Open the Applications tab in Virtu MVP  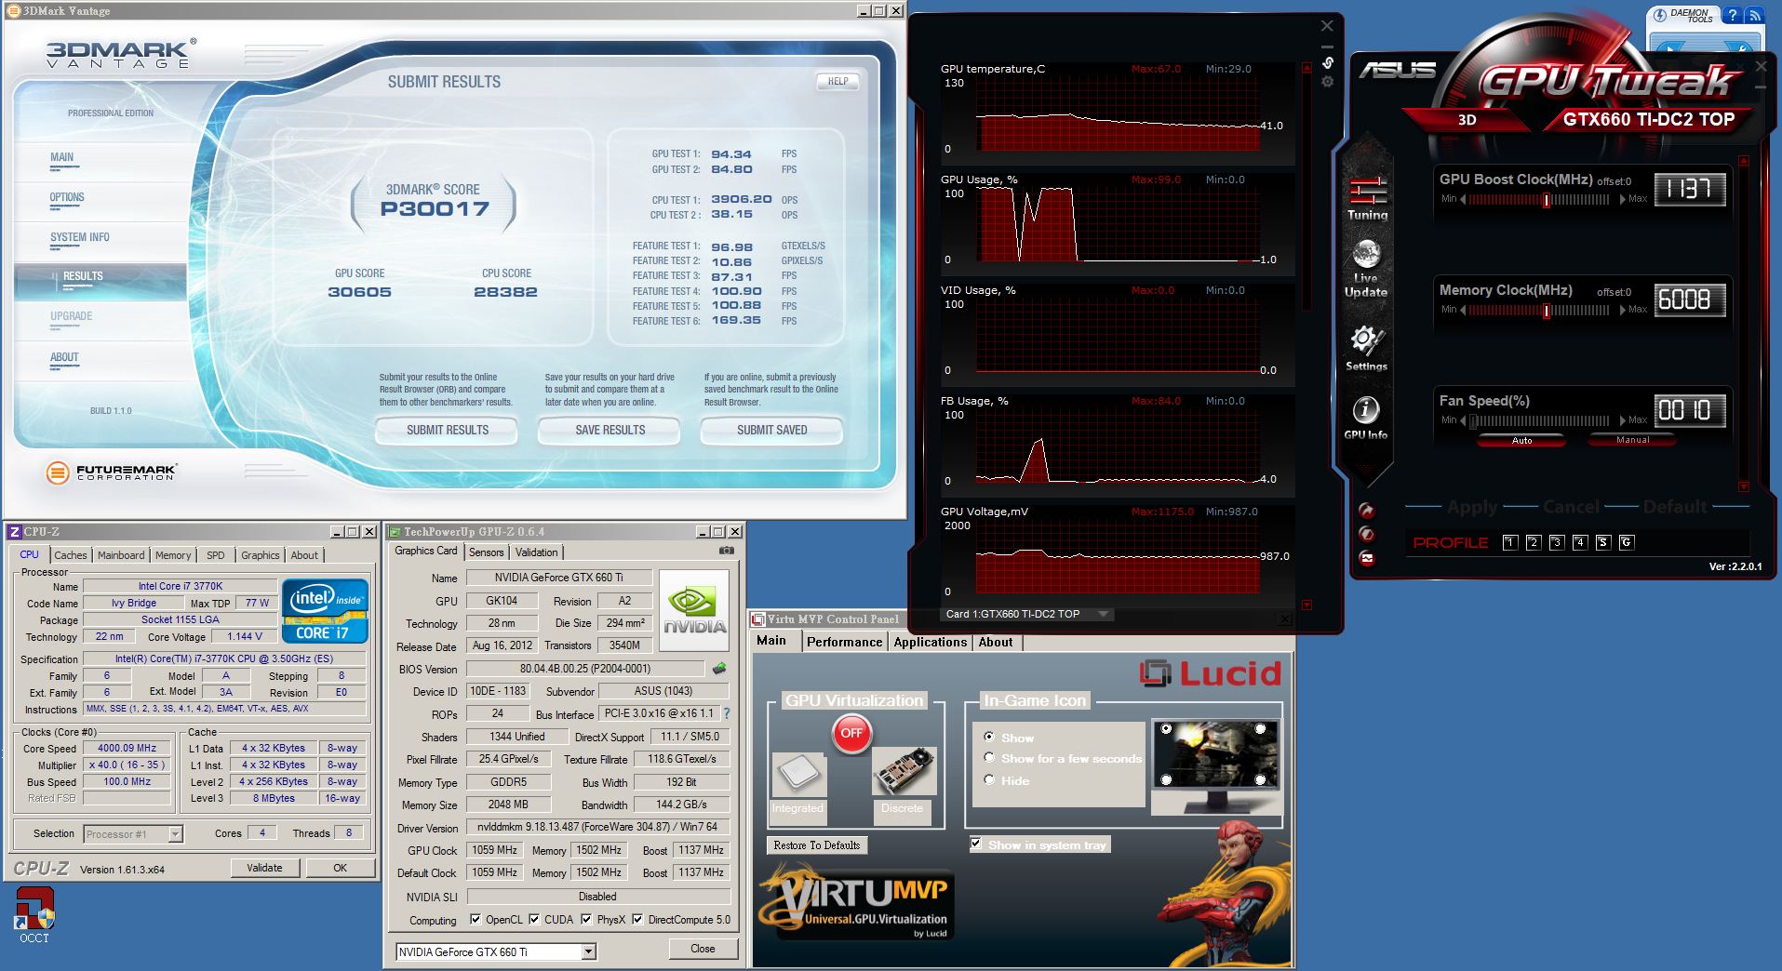click(x=930, y=642)
